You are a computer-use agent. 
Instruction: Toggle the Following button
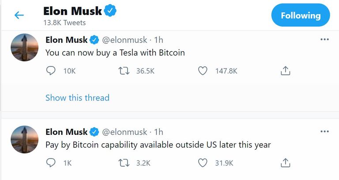point(300,15)
